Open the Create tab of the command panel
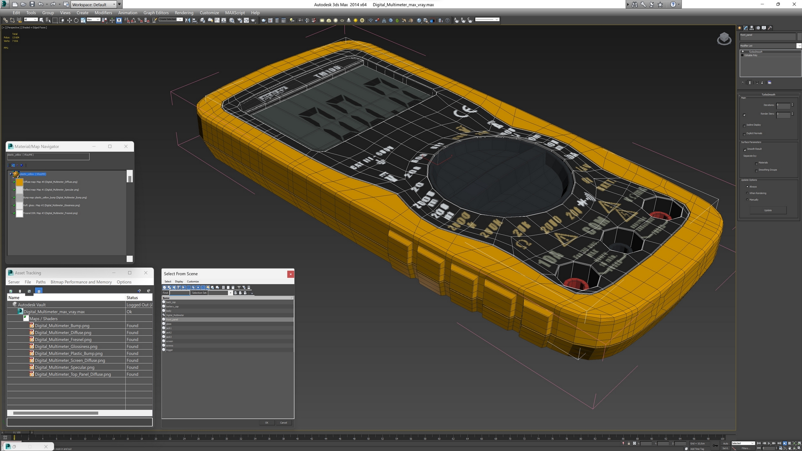This screenshot has width=802, height=451. click(x=740, y=28)
